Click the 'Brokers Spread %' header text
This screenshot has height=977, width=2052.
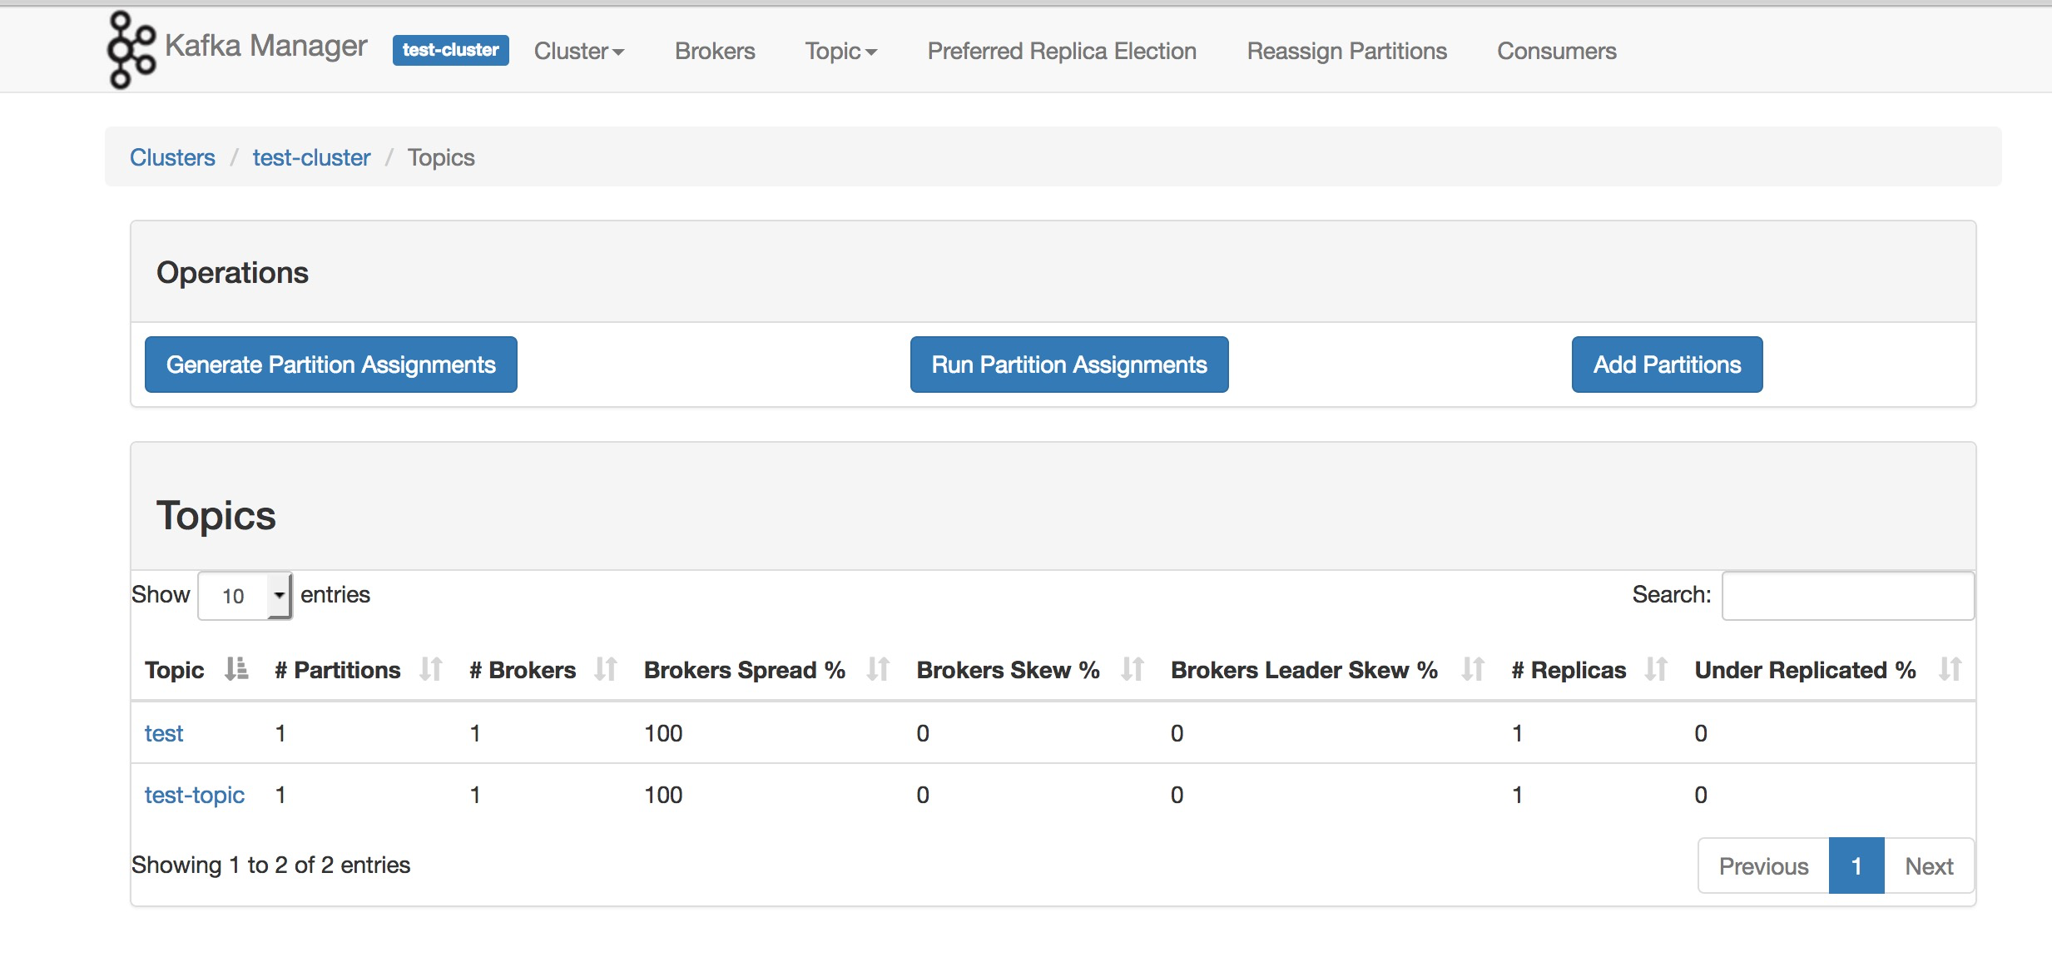point(745,670)
